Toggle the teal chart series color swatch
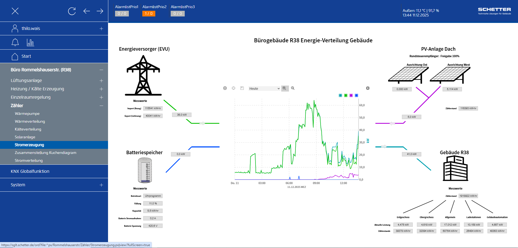This screenshot has width=518, height=248. pyautogui.click(x=340, y=95)
